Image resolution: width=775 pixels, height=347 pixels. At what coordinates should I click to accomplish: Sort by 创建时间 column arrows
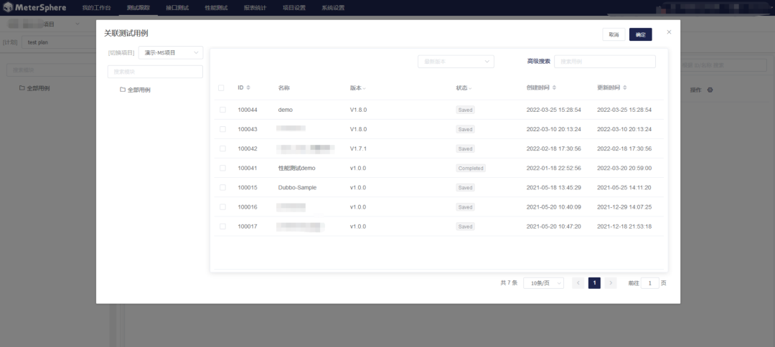pos(554,88)
